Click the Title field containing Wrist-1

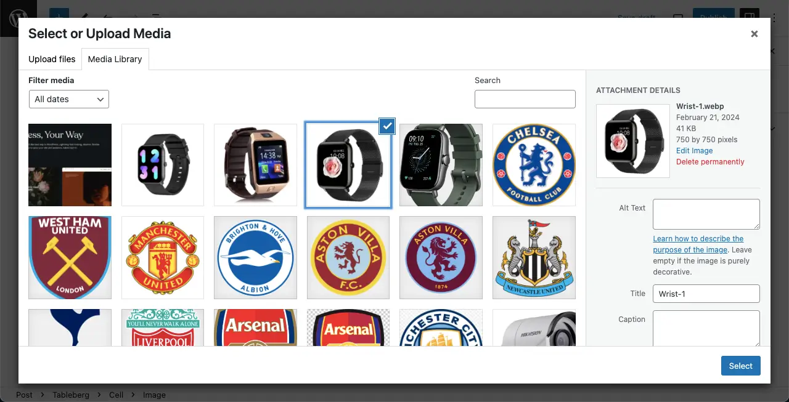tap(706, 294)
